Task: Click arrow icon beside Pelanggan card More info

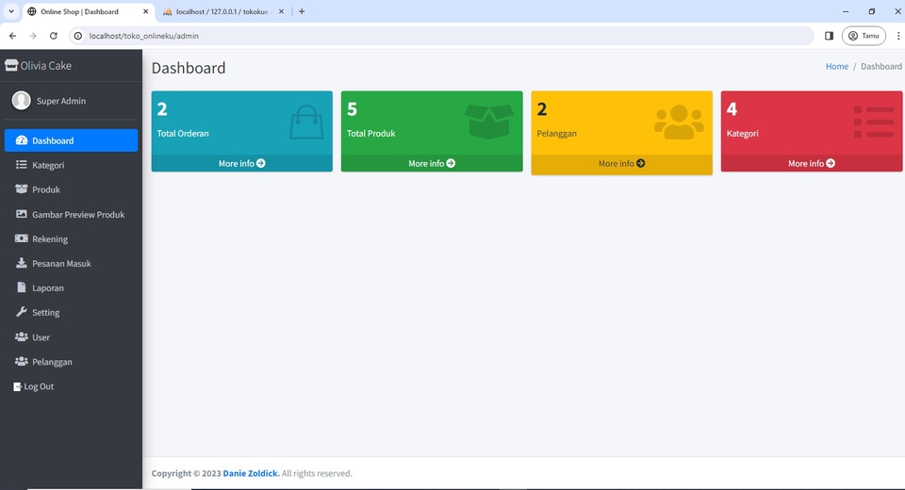Action: click(x=641, y=163)
